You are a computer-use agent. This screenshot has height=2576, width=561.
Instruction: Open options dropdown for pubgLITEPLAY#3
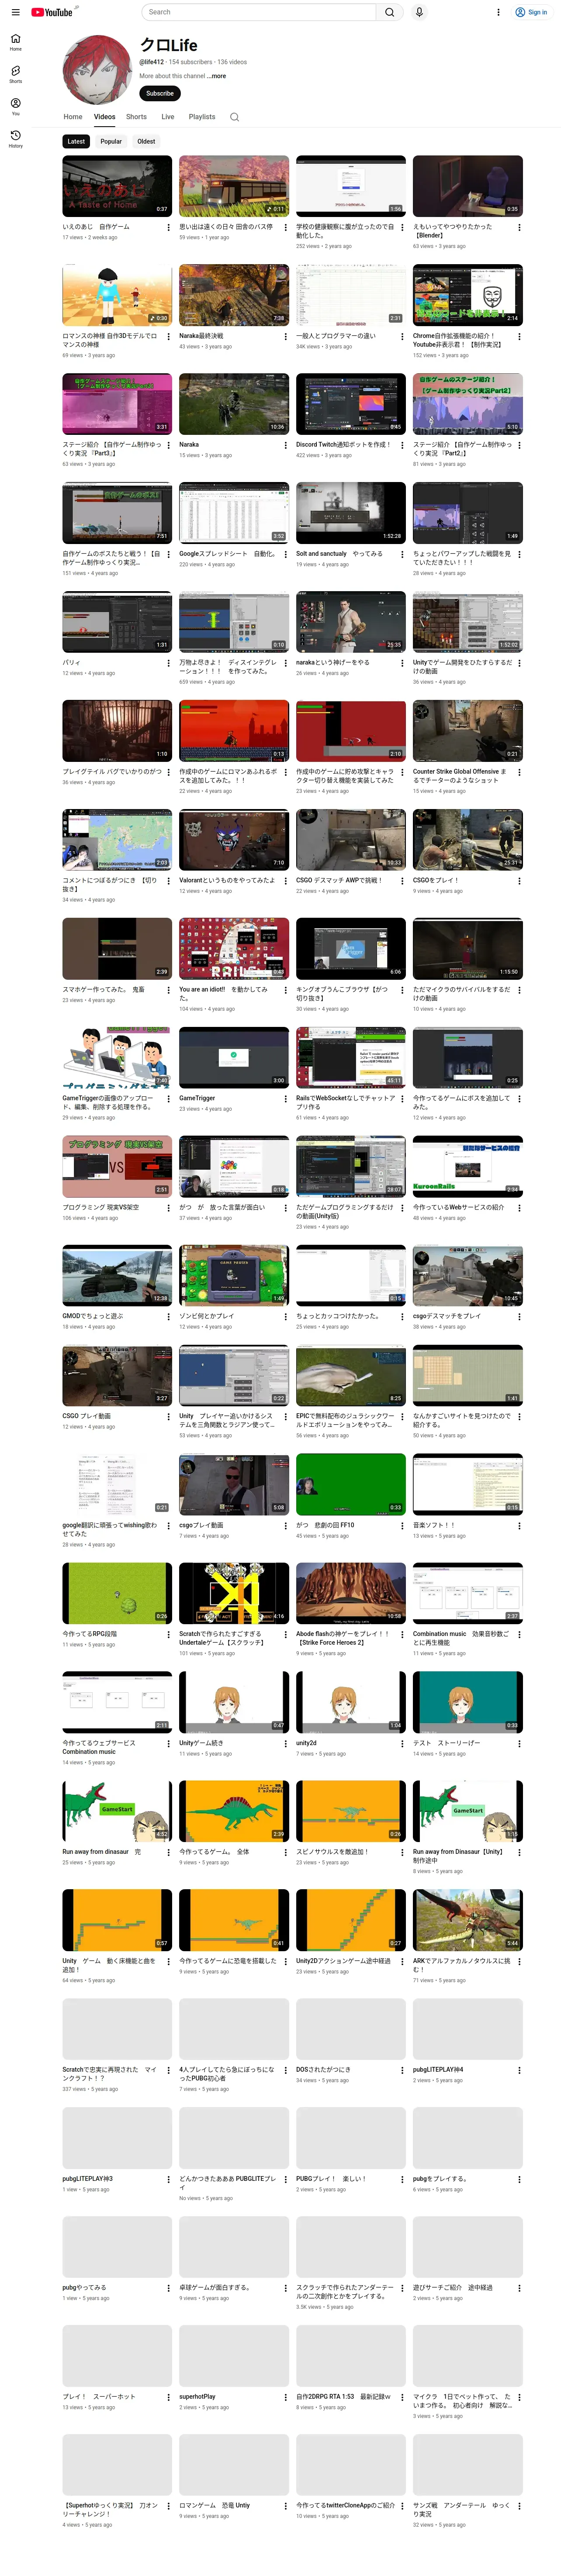coord(168,2179)
